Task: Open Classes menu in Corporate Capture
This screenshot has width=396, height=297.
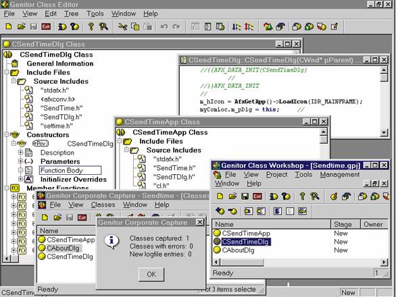Action: 103,205
